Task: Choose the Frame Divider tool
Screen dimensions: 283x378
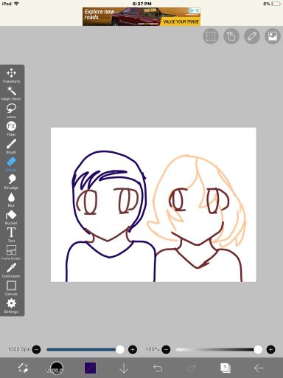Action: click(x=11, y=252)
